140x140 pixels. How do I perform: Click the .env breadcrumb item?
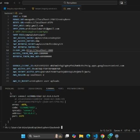tap(19, 13)
